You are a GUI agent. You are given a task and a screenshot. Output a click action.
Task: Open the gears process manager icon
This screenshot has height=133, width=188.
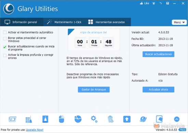click(x=94, y=119)
